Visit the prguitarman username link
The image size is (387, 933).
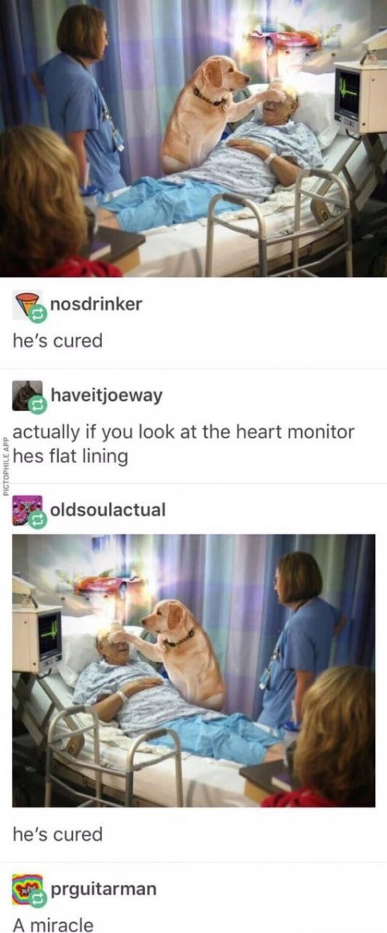104,889
